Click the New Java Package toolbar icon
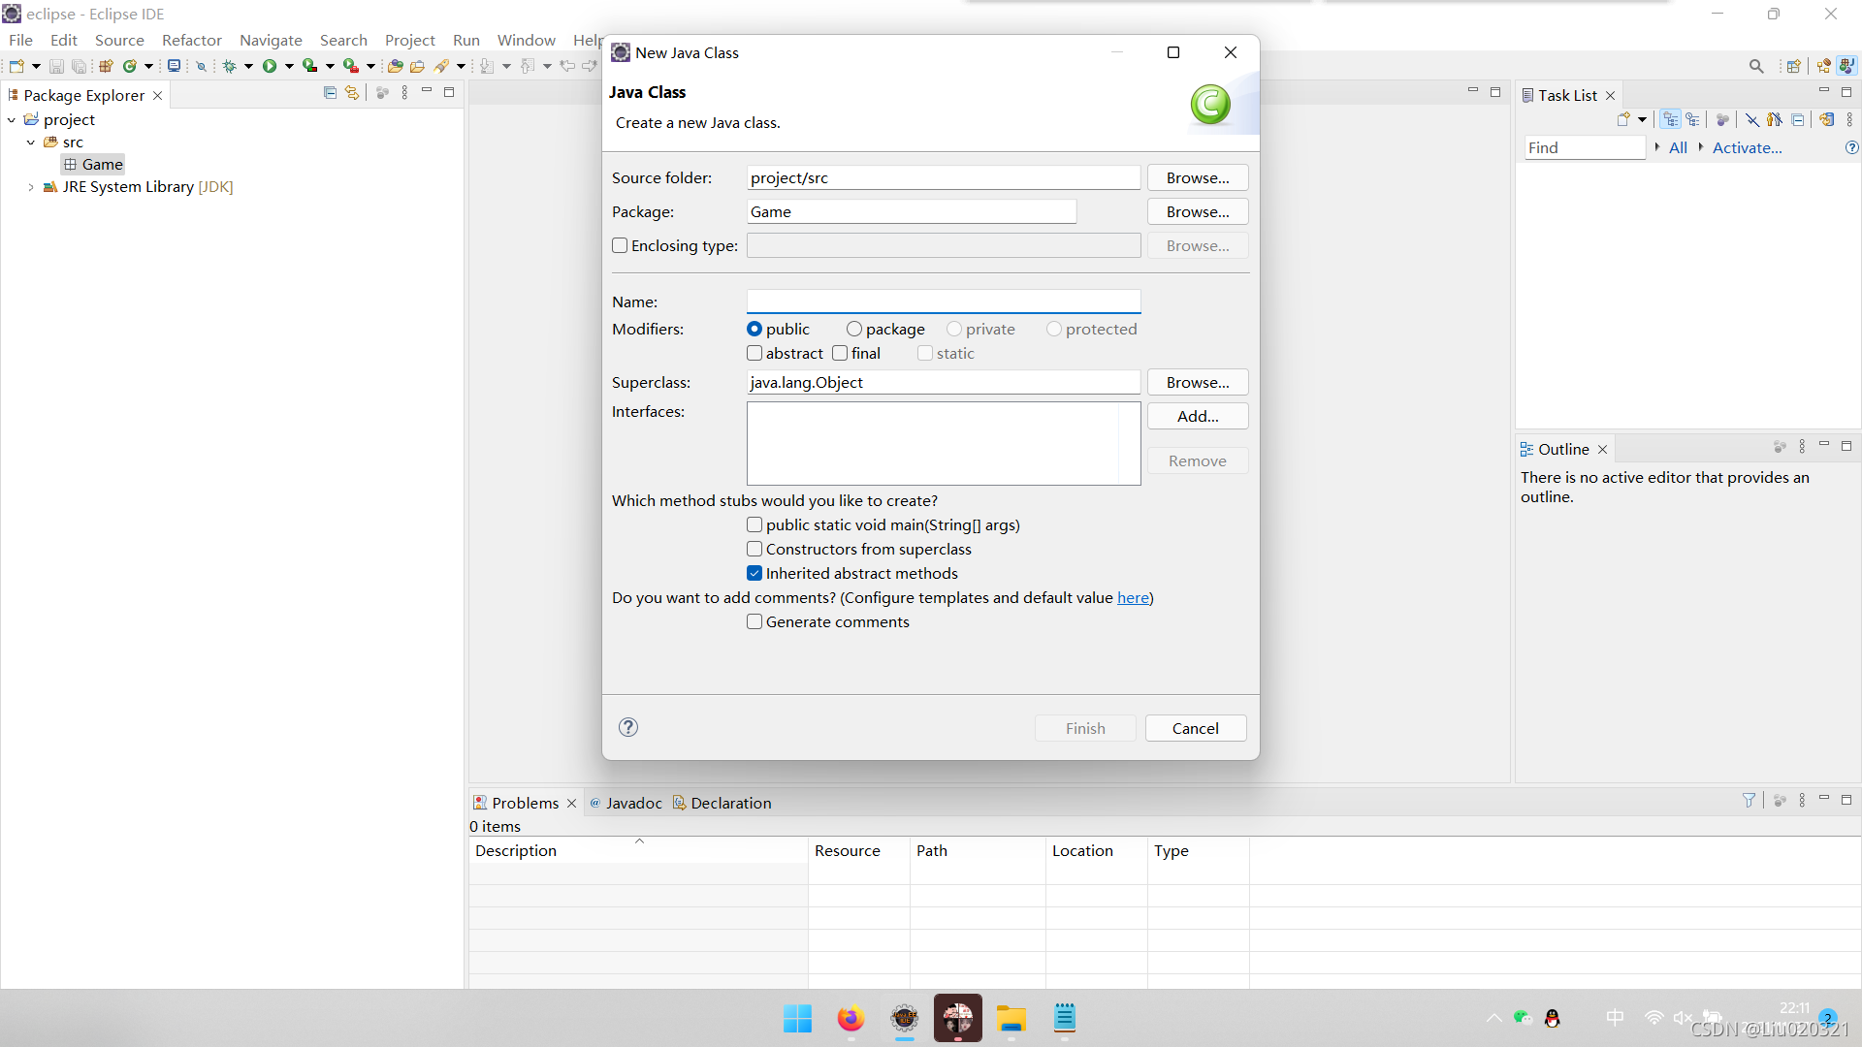The height and width of the screenshot is (1047, 1862). [x=106, y=66]
